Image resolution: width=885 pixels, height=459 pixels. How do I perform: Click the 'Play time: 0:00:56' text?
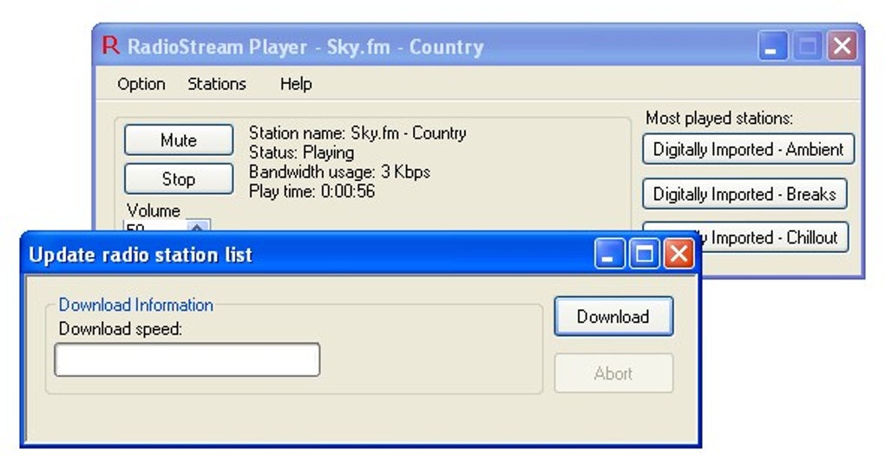[x=311, y=191]
